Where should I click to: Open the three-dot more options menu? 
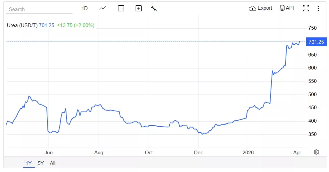318,9
